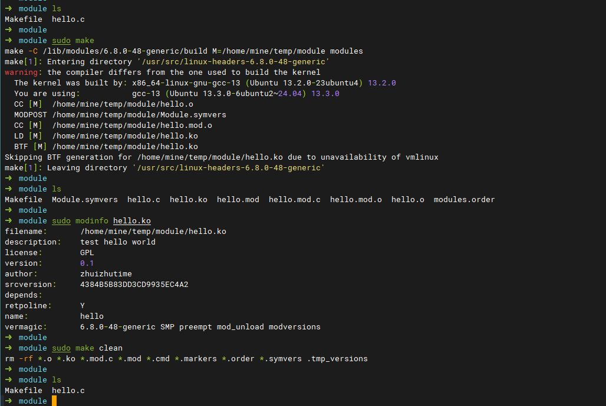The image size is (606, 406).
Task: Click the Module.symvers path on the MODPOST line
Action: click(x=139, y=115)
